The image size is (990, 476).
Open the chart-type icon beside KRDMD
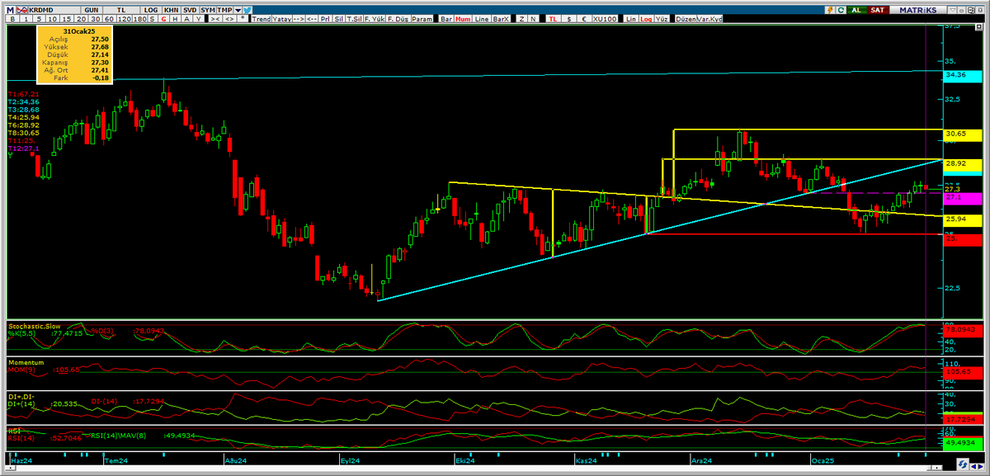[x=22, y=10]
